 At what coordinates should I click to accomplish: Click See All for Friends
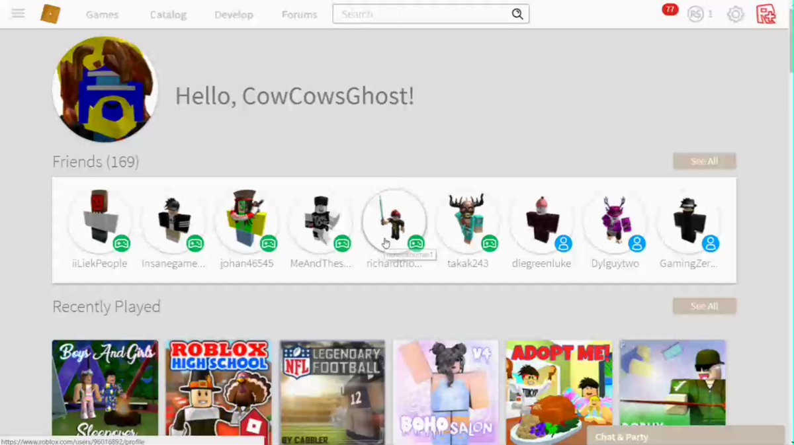pos(704,161)
